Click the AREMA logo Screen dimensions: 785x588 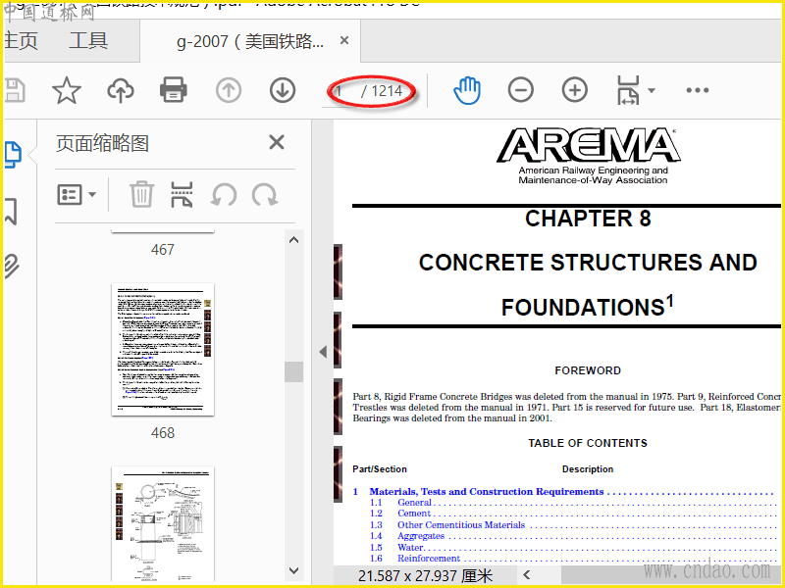(588, 156)
